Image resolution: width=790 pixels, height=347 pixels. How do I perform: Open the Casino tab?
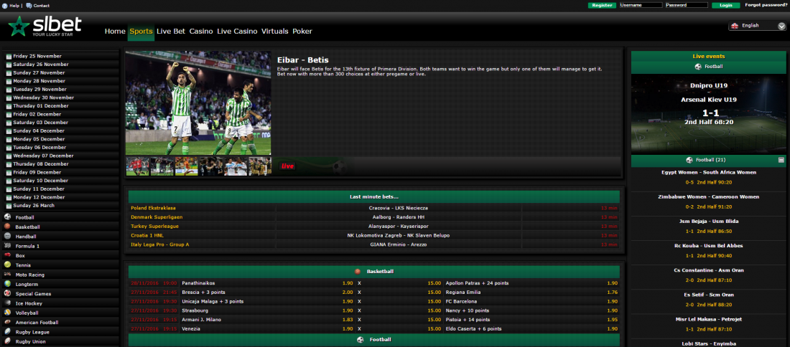pos(201,31)
